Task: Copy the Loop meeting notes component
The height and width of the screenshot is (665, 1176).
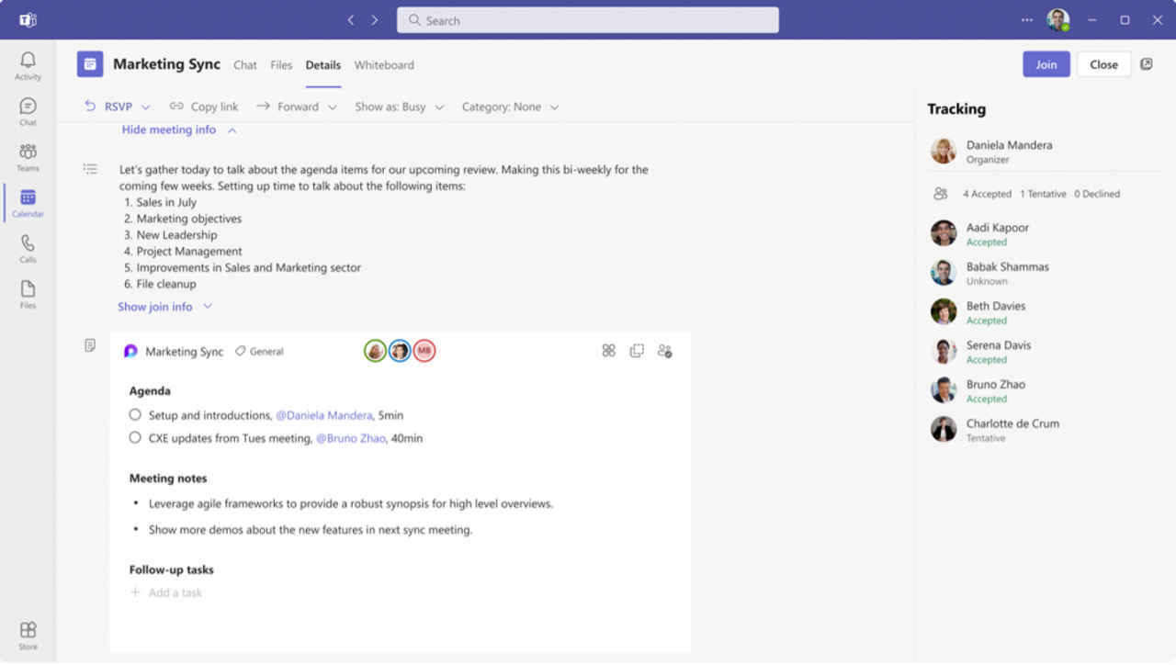Action: coord(637,350)
